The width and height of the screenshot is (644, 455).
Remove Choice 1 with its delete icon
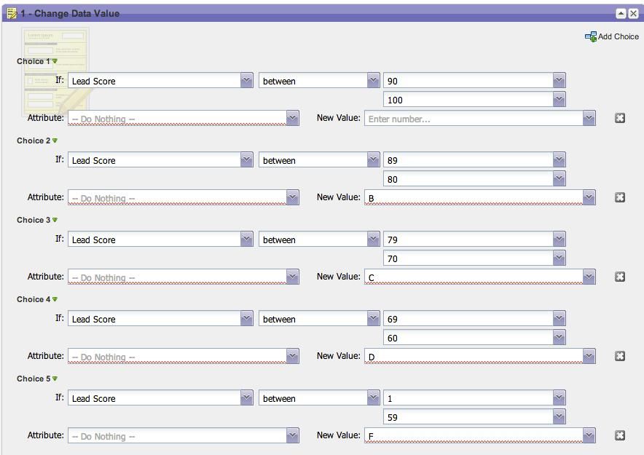620,118
